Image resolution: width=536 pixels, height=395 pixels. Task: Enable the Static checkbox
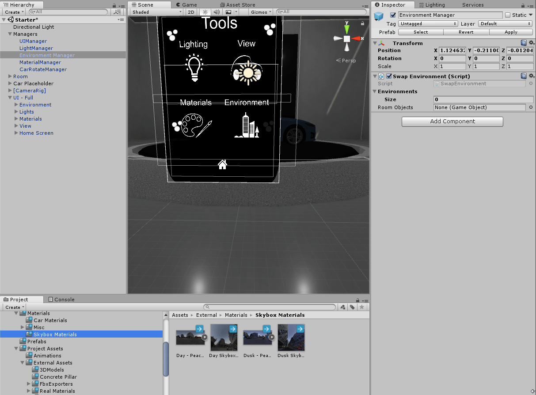pyautogui.click(x=508, y=15)
